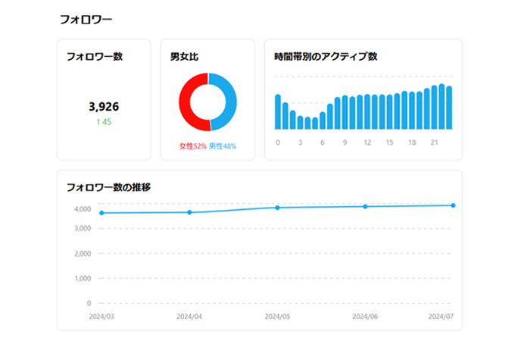
Task: Click the 3,926 follower count number
Action: [x=104, y=107]
